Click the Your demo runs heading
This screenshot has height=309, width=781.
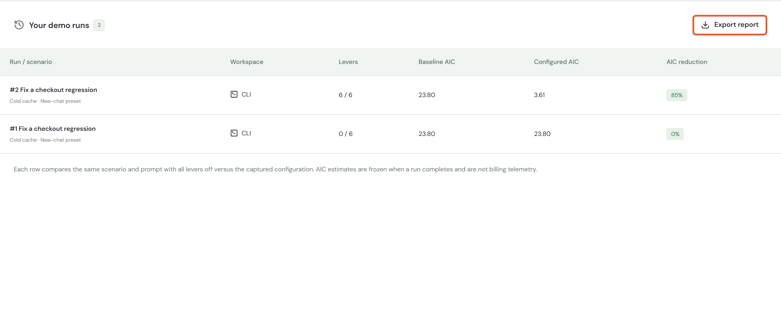tap(59, 25)
